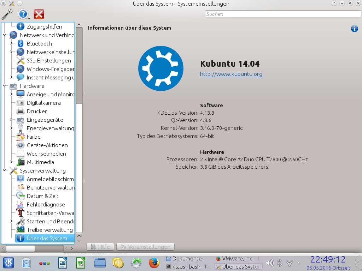Click in the Suchen search field
The image size is (362, 271).
[283, 14]
